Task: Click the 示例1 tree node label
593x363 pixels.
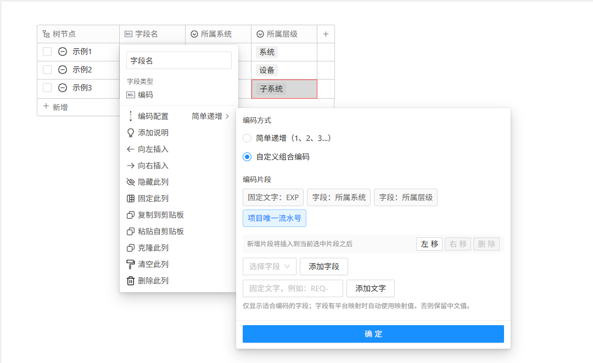Action: (82, 52)
